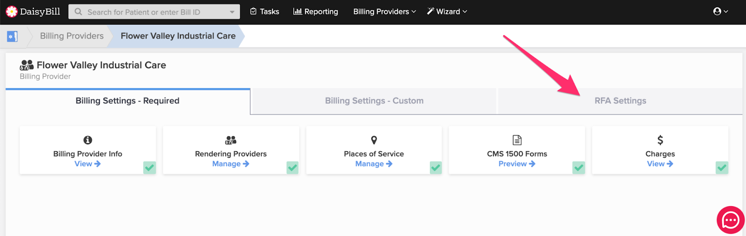746x236 pixels.
Task: Click the Rendering Providers people icon
Action: [x=231, y=140]
